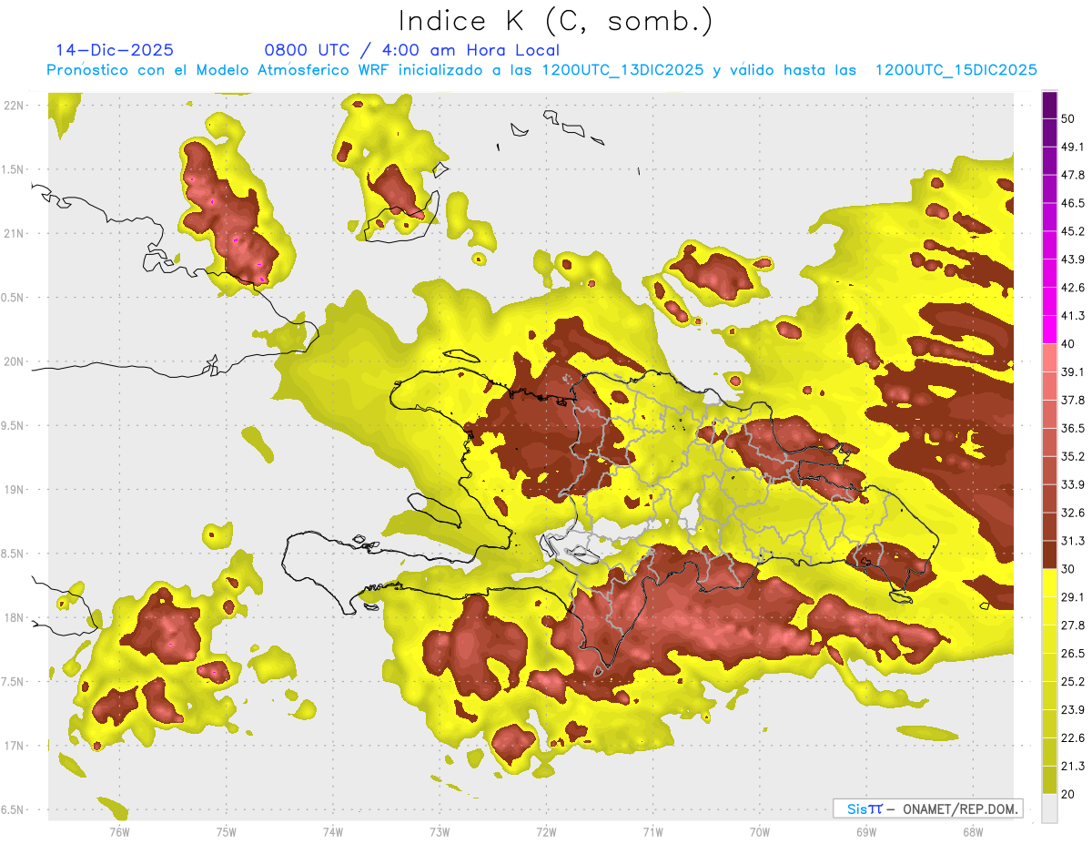Click the dark purple colorbar segment at 50
The height and width of the screenshot is (844, 1092).
tap(1049, 106)
